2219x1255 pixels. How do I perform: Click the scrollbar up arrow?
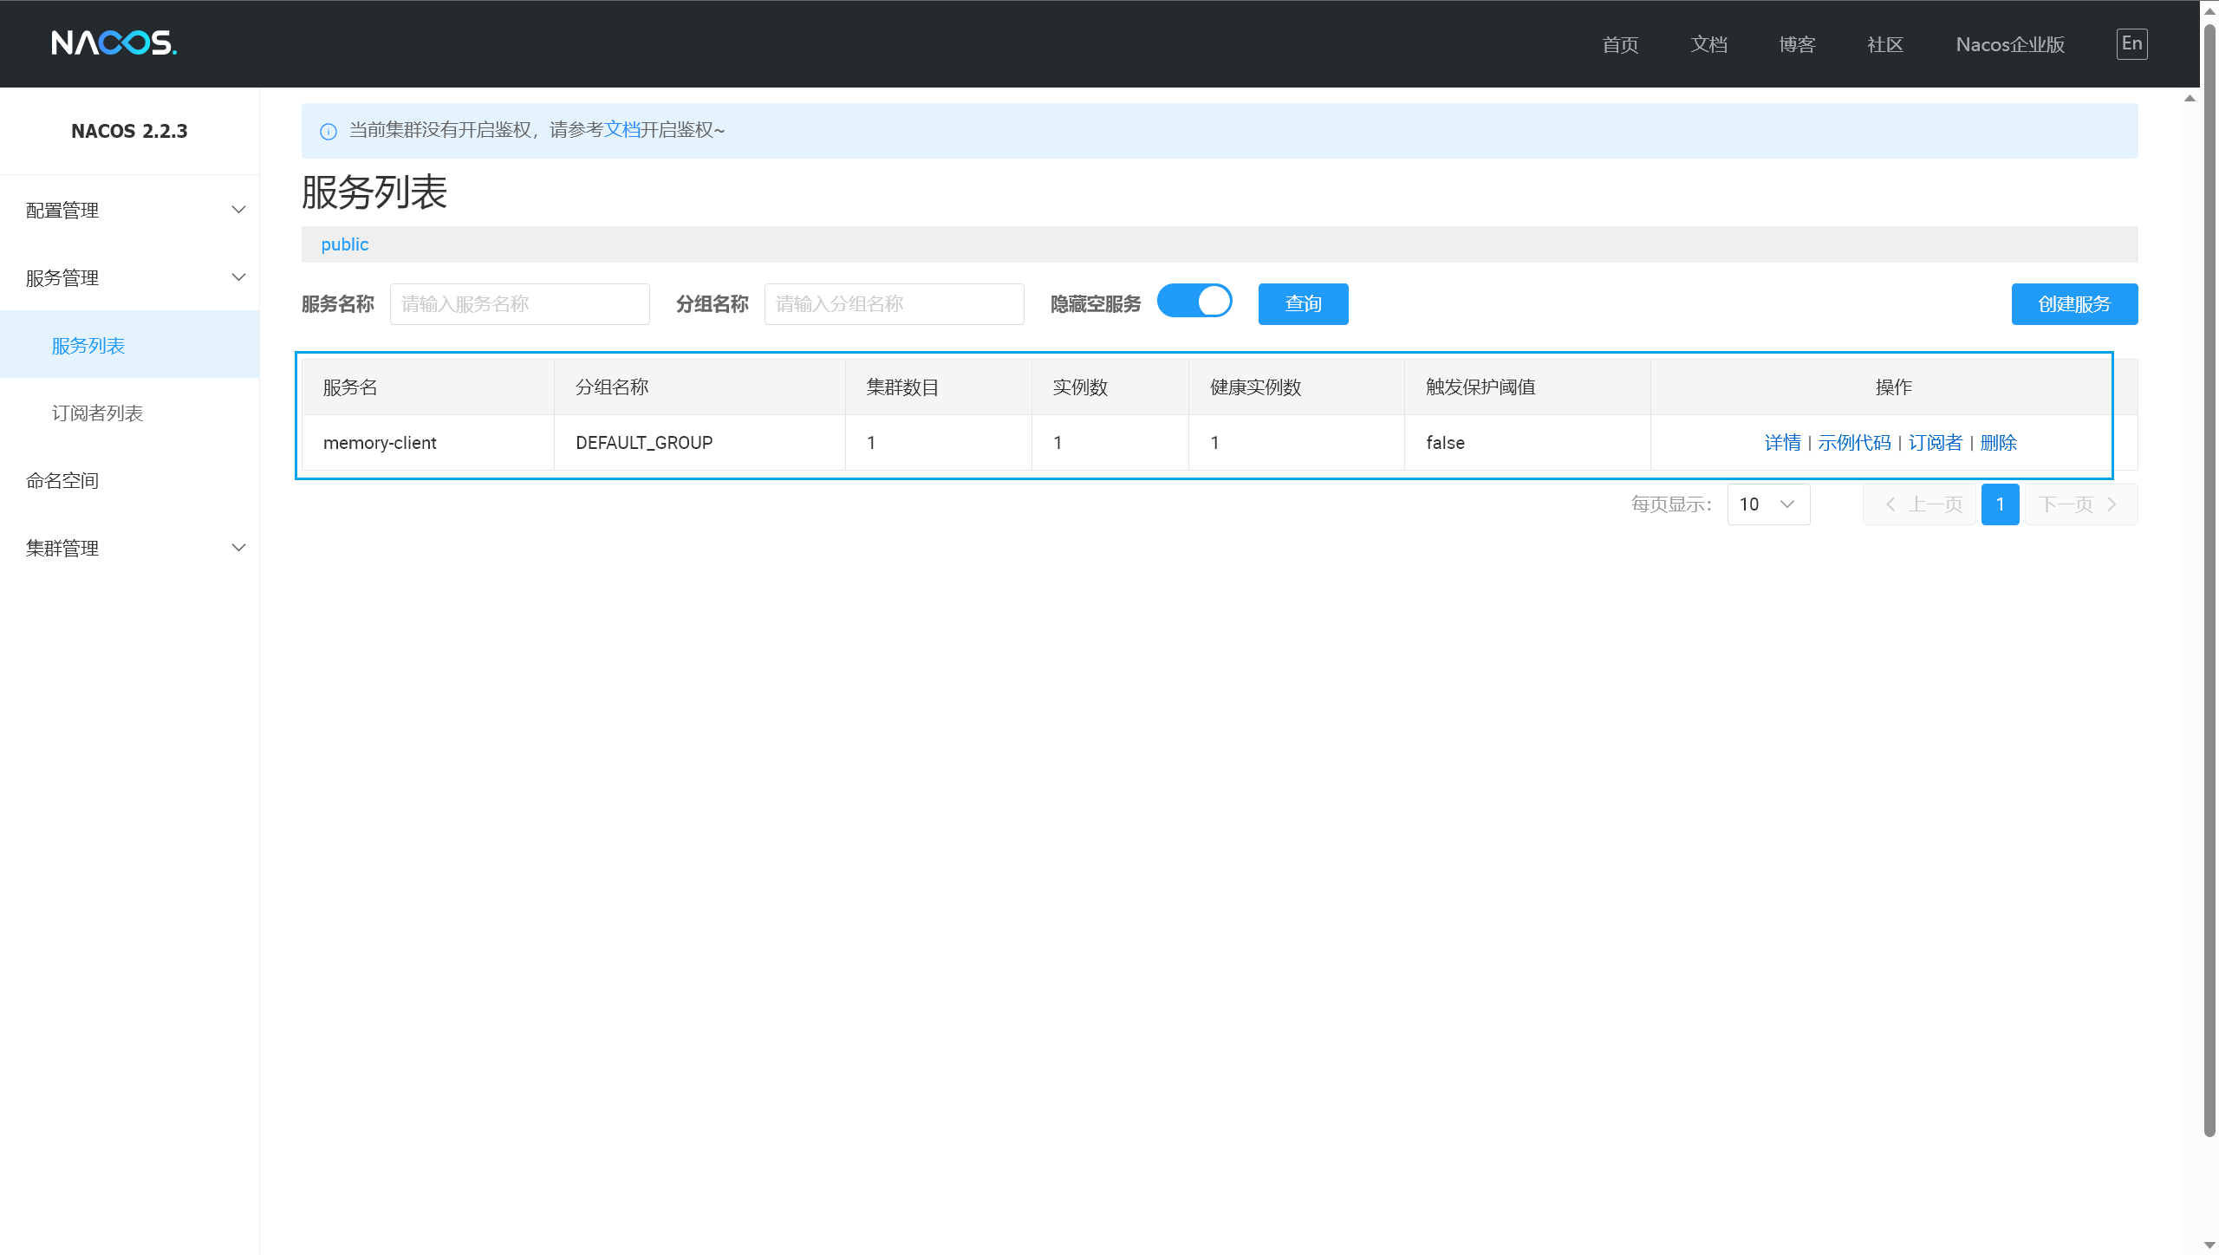[x=2209, y=10]
